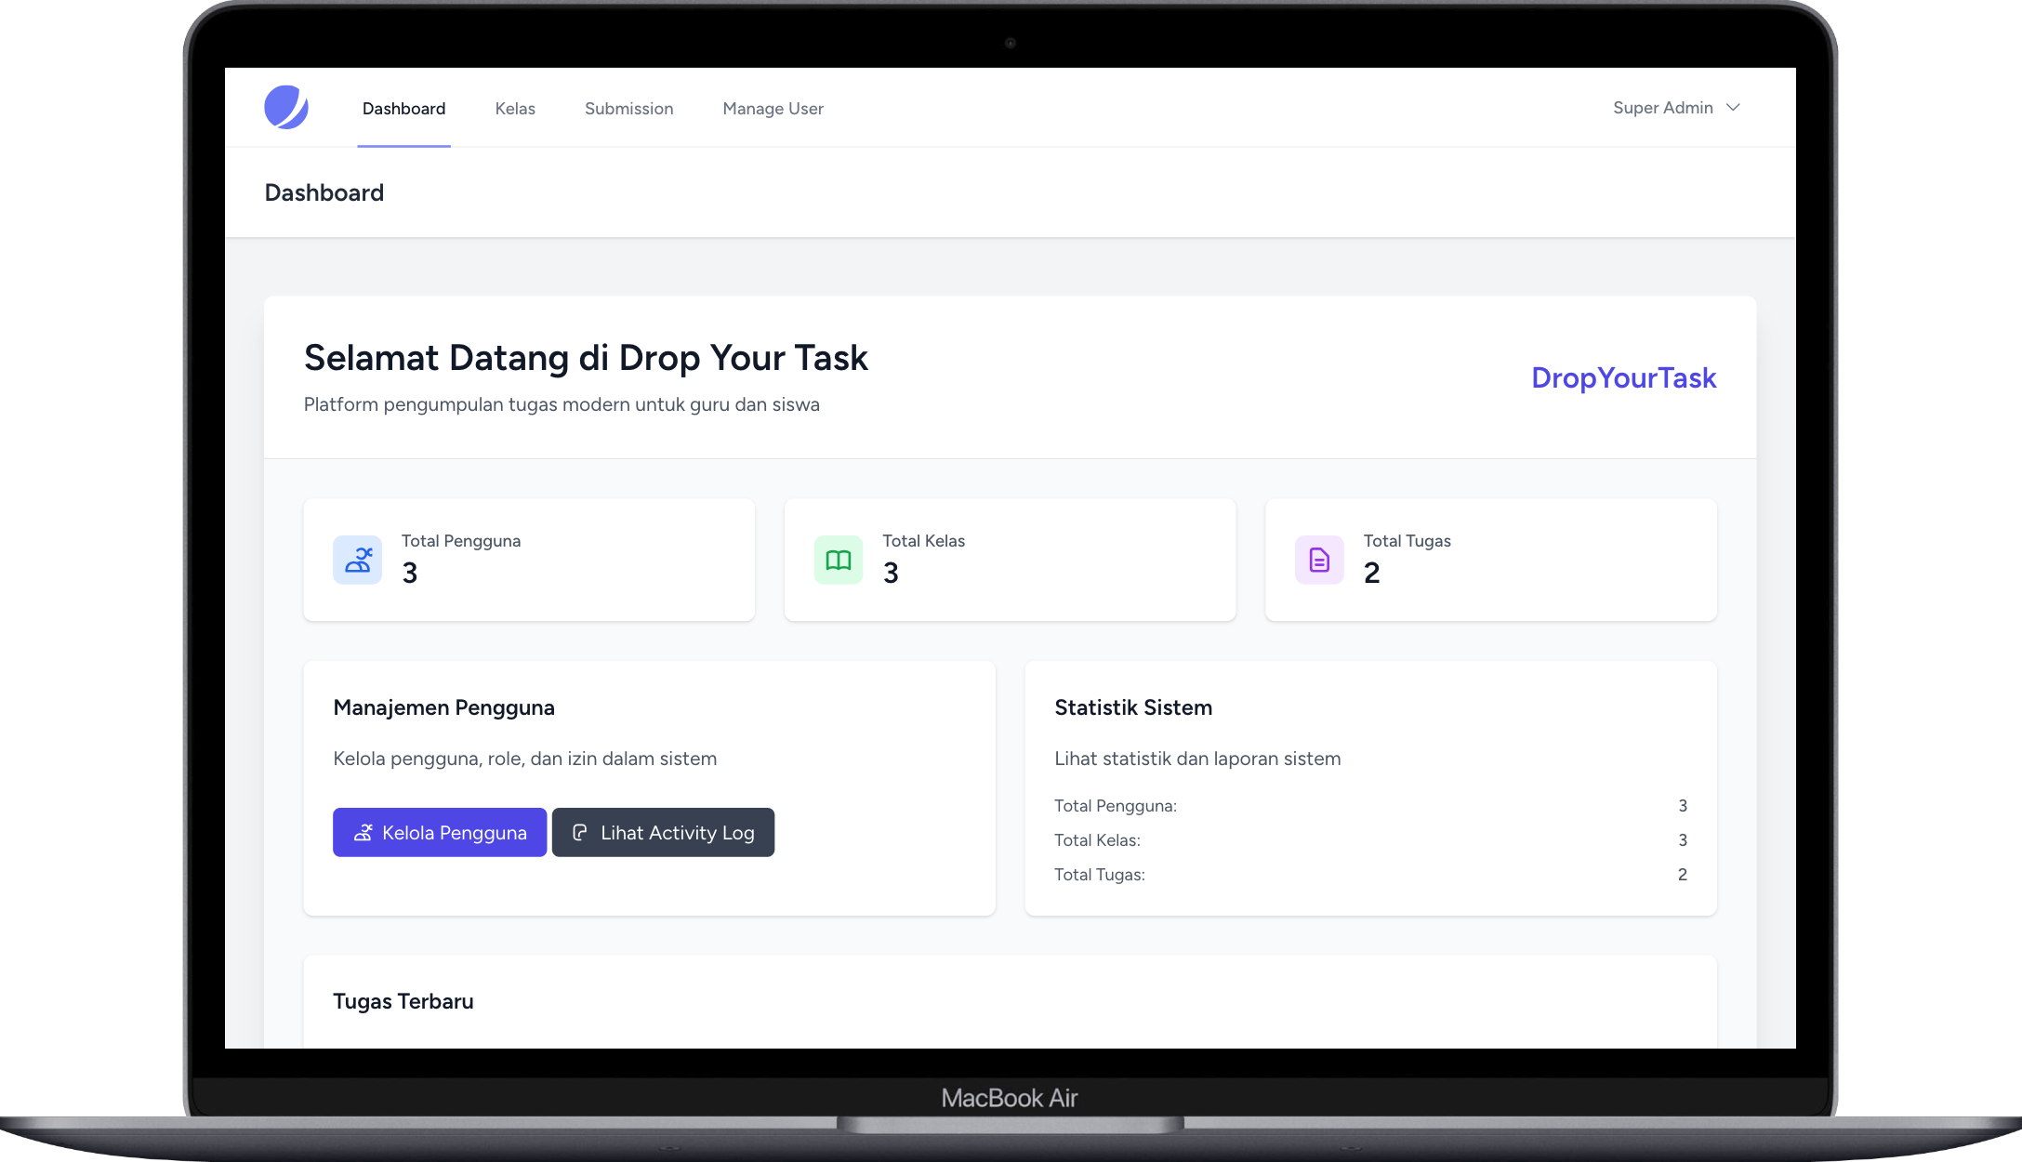The image size is (2022, 1162).
Task: Click the log icon in Lihat Activity Log button
Action: point(580,833)
